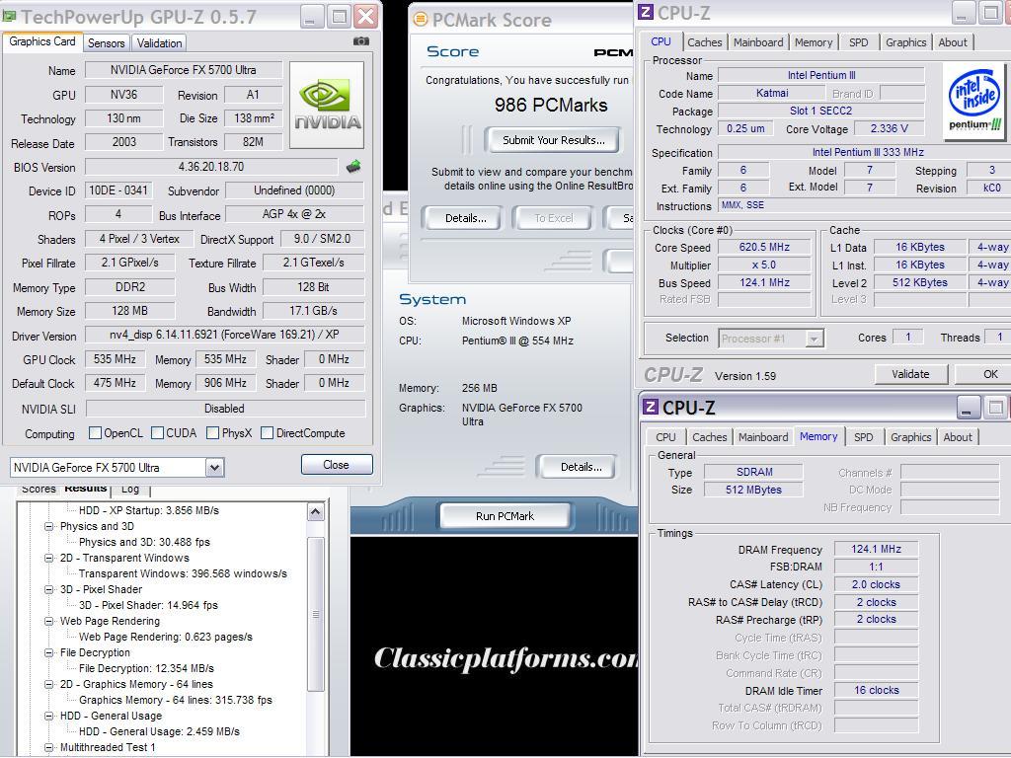The width and height of the screenshot is (1011, 758).
Task: Click the BIOS Version field 4.36.20.18.70
Action: tap(211, 167)
